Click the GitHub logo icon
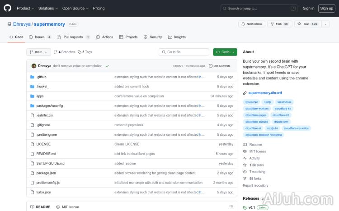Viewport: 339px width, 211px height. tap(9, 8)
